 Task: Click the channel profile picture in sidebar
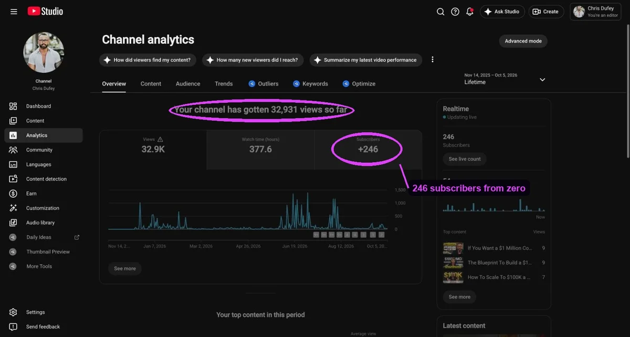[x=44, y=52]
